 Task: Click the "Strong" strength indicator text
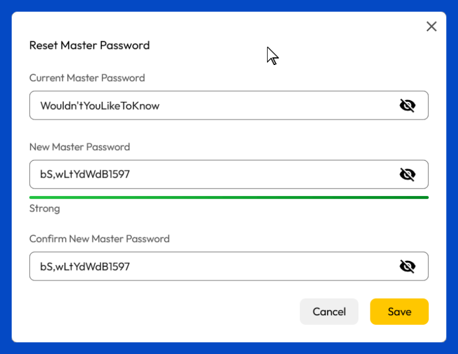(45, 209)
